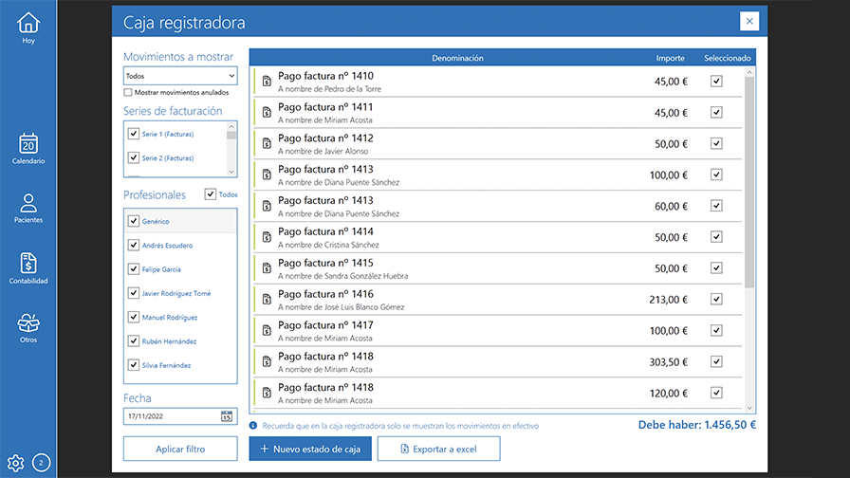Viewport: 850px width, 478px height.
Task: Uncheck the Todos professionals checkbox
Action: [x=211, y=194]
